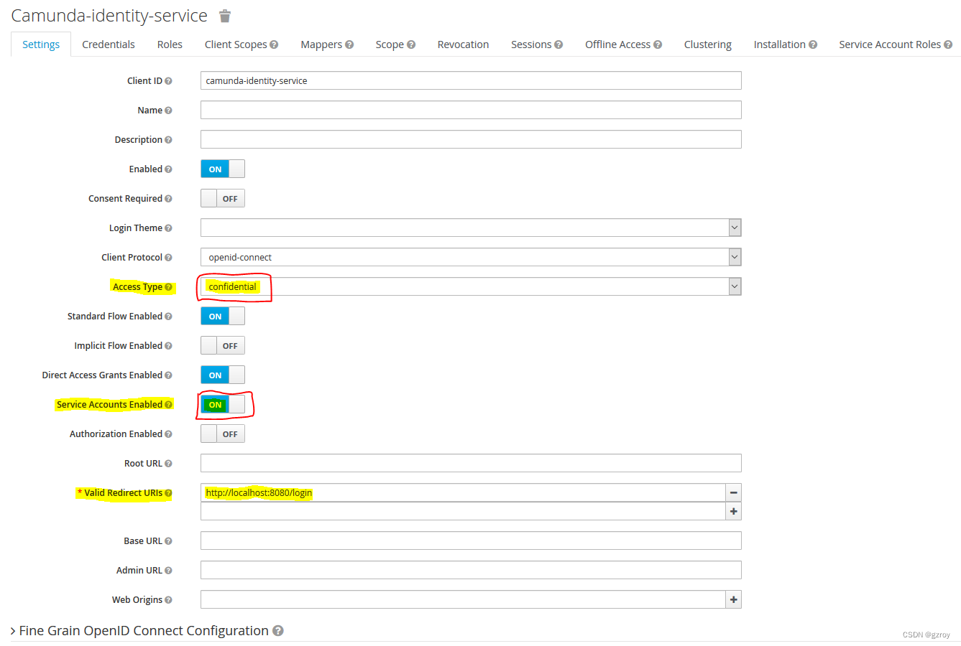961x646 pixels.
Task: Show help icon beside Root URL
Action: (168, 464)
